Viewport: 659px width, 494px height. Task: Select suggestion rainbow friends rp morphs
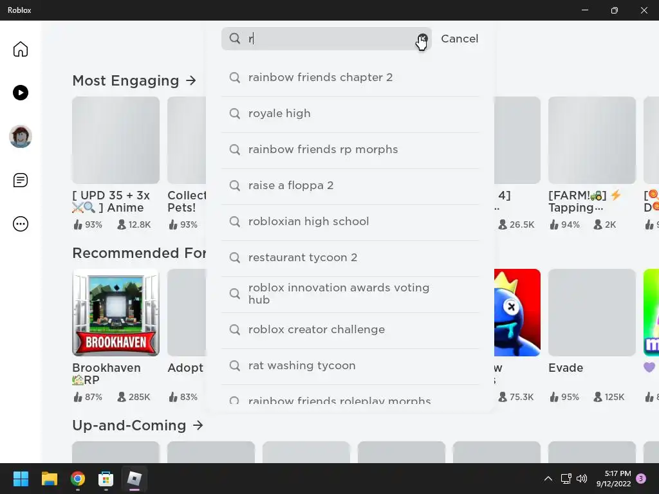[x=350, y=150]
